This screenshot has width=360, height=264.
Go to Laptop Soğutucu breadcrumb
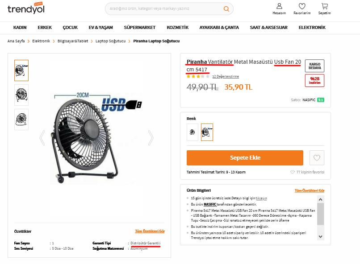[x=110, y=41]
